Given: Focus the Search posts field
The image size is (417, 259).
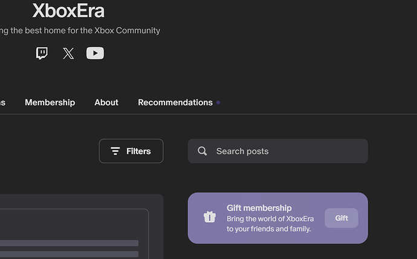Looking at the screenshot, I should point(278,151).
